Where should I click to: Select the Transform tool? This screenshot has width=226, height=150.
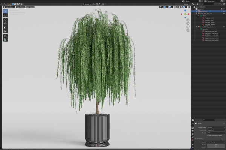[x=5, y=31]
